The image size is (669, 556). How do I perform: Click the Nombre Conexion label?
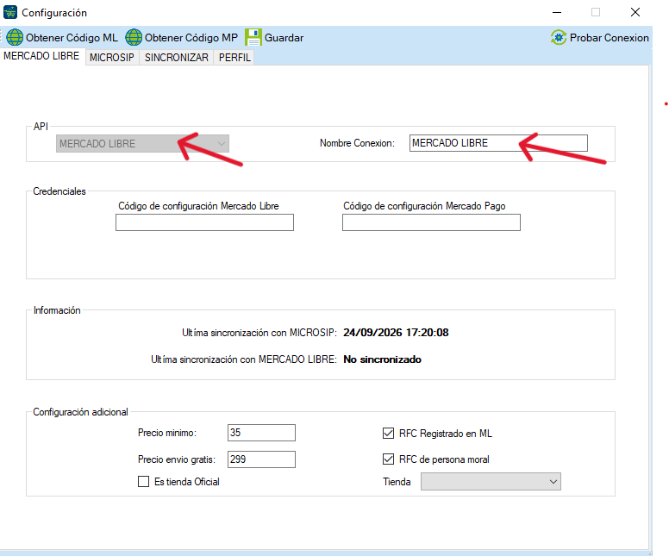[x=358, y=143]
